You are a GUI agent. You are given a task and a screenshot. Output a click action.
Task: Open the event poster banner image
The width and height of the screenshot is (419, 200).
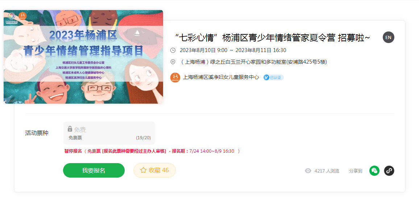[83, 57]
